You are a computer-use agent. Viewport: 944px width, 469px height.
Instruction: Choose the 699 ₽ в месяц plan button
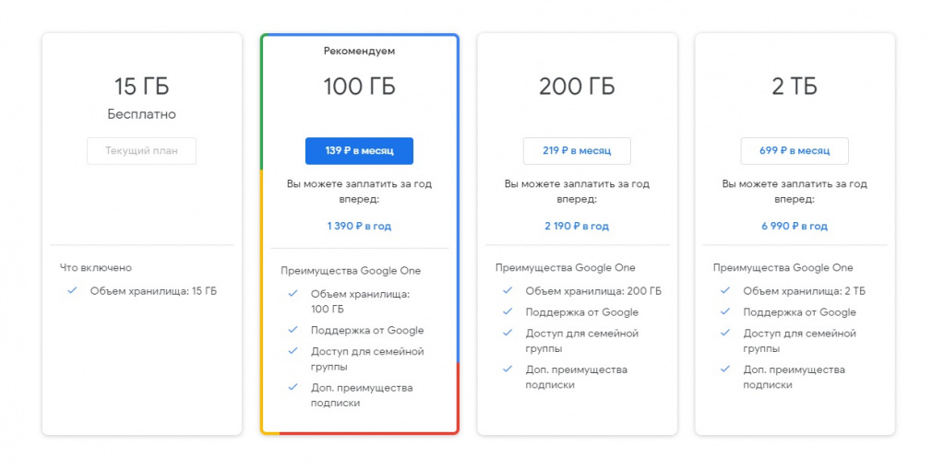coord(795,151)
